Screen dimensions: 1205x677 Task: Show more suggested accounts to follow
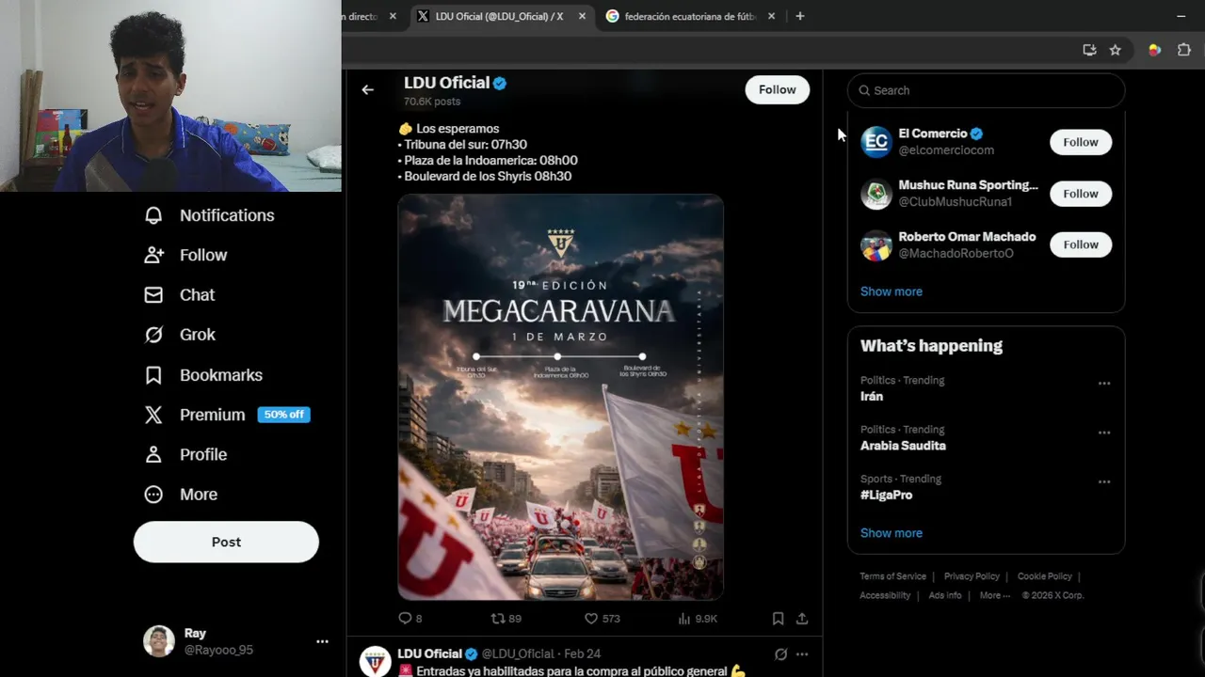pos(892,291)
